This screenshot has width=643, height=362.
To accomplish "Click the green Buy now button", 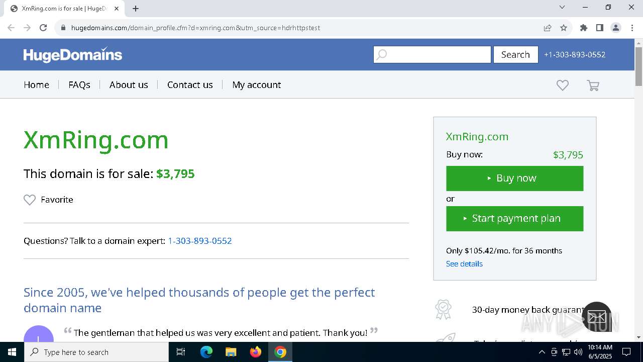I will pos(514,178).
